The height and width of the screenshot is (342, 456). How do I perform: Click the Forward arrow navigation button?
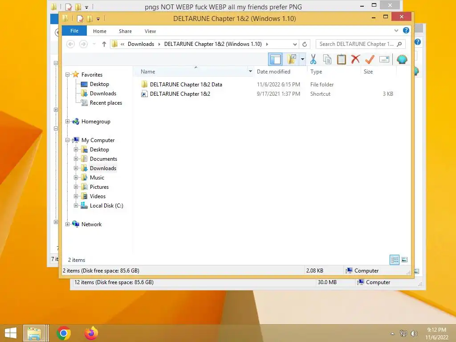[x=83, y=44]
